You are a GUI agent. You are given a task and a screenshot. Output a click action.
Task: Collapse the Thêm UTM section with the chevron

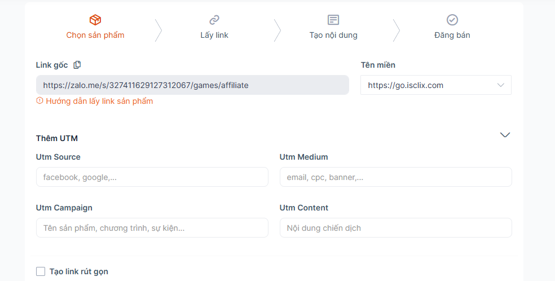pyautogui.click(x=505, y=135)
